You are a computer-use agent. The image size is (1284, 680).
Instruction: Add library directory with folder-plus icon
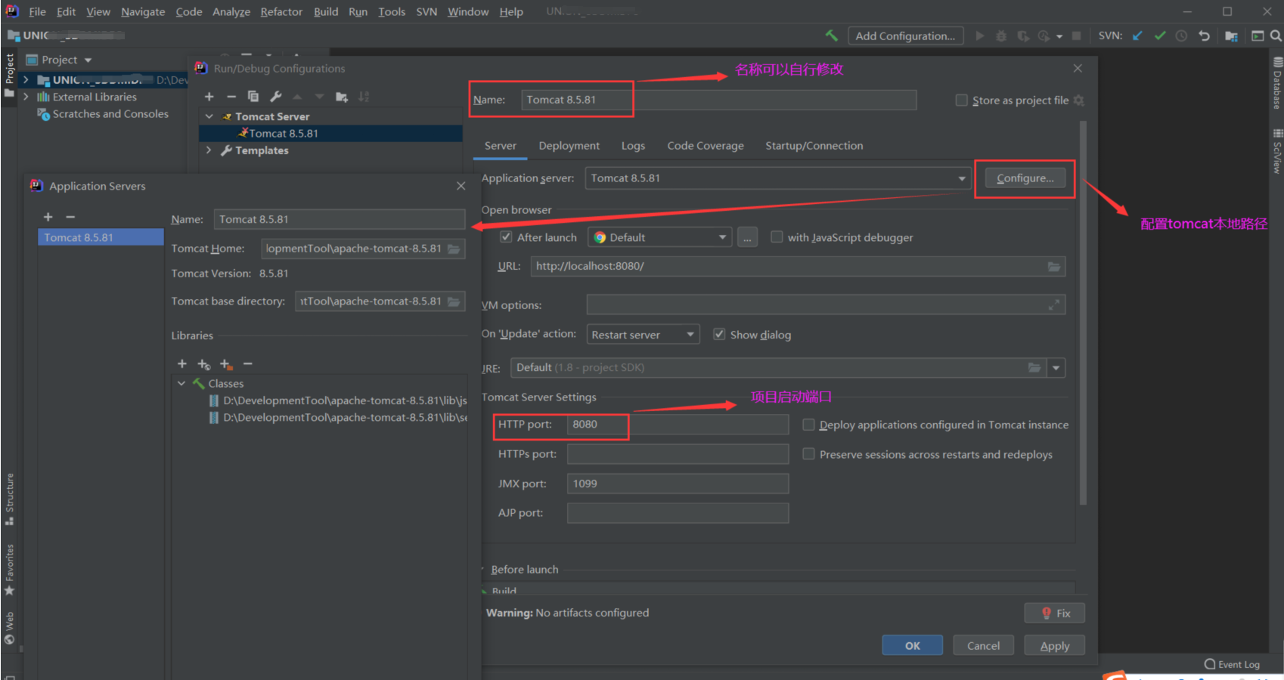(x=226, y=364)
